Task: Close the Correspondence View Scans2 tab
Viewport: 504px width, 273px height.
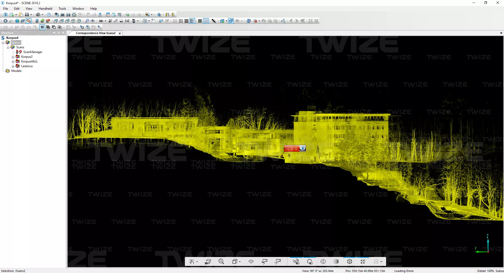Action: pos(120,33)
